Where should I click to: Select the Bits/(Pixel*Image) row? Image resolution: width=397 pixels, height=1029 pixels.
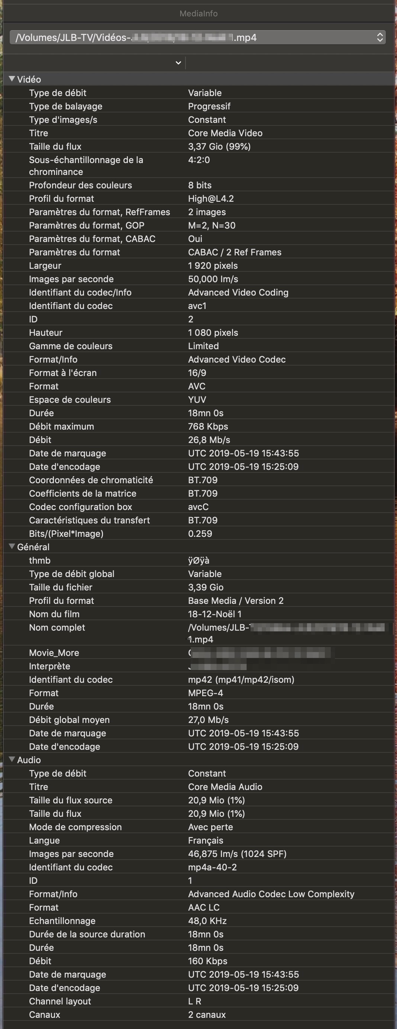pos(66,533)
